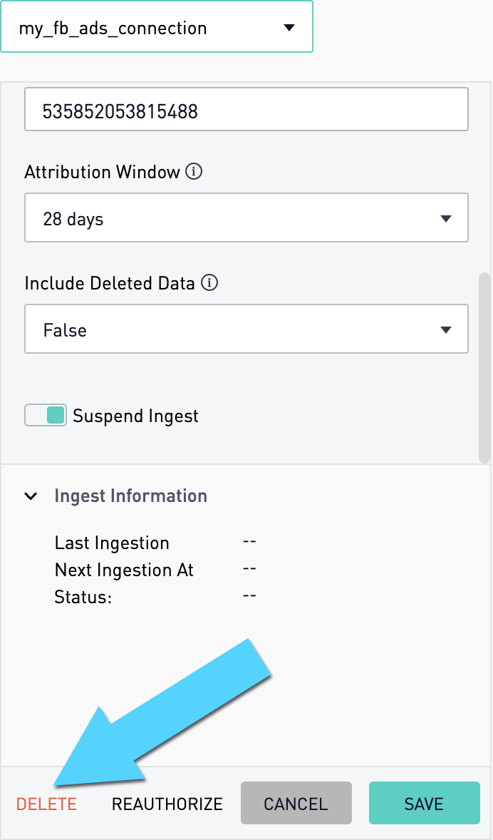493x840 pixels.
Task: Open the Include Deleted Data False dropdown
Action: 246,329
